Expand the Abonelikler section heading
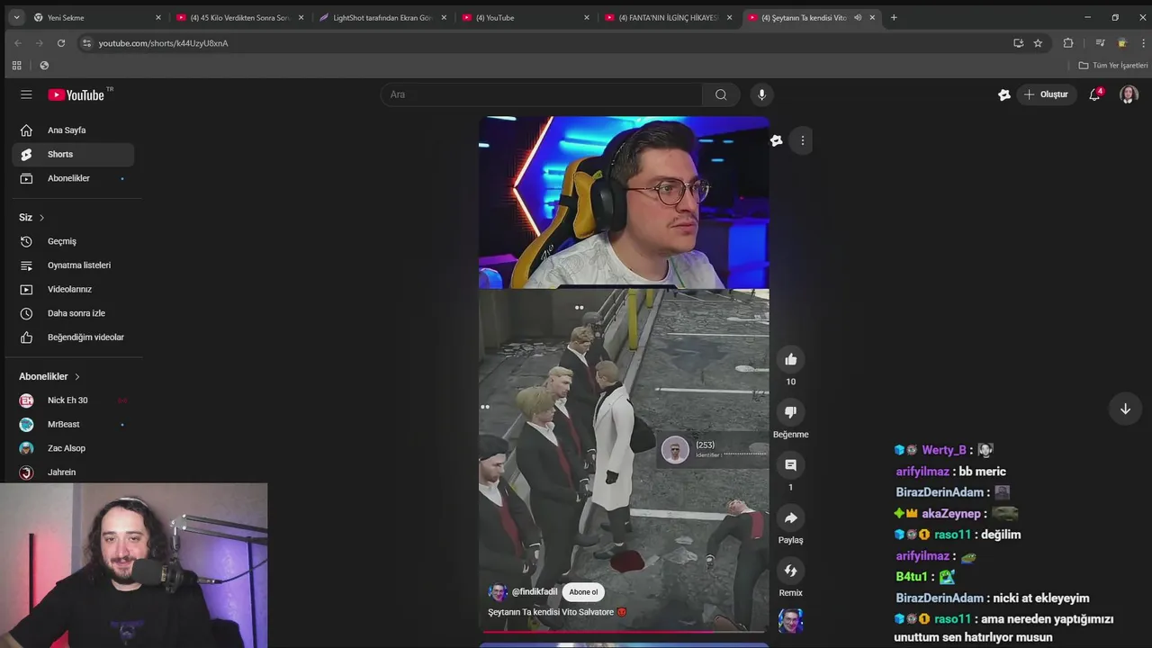 [49, 376]
